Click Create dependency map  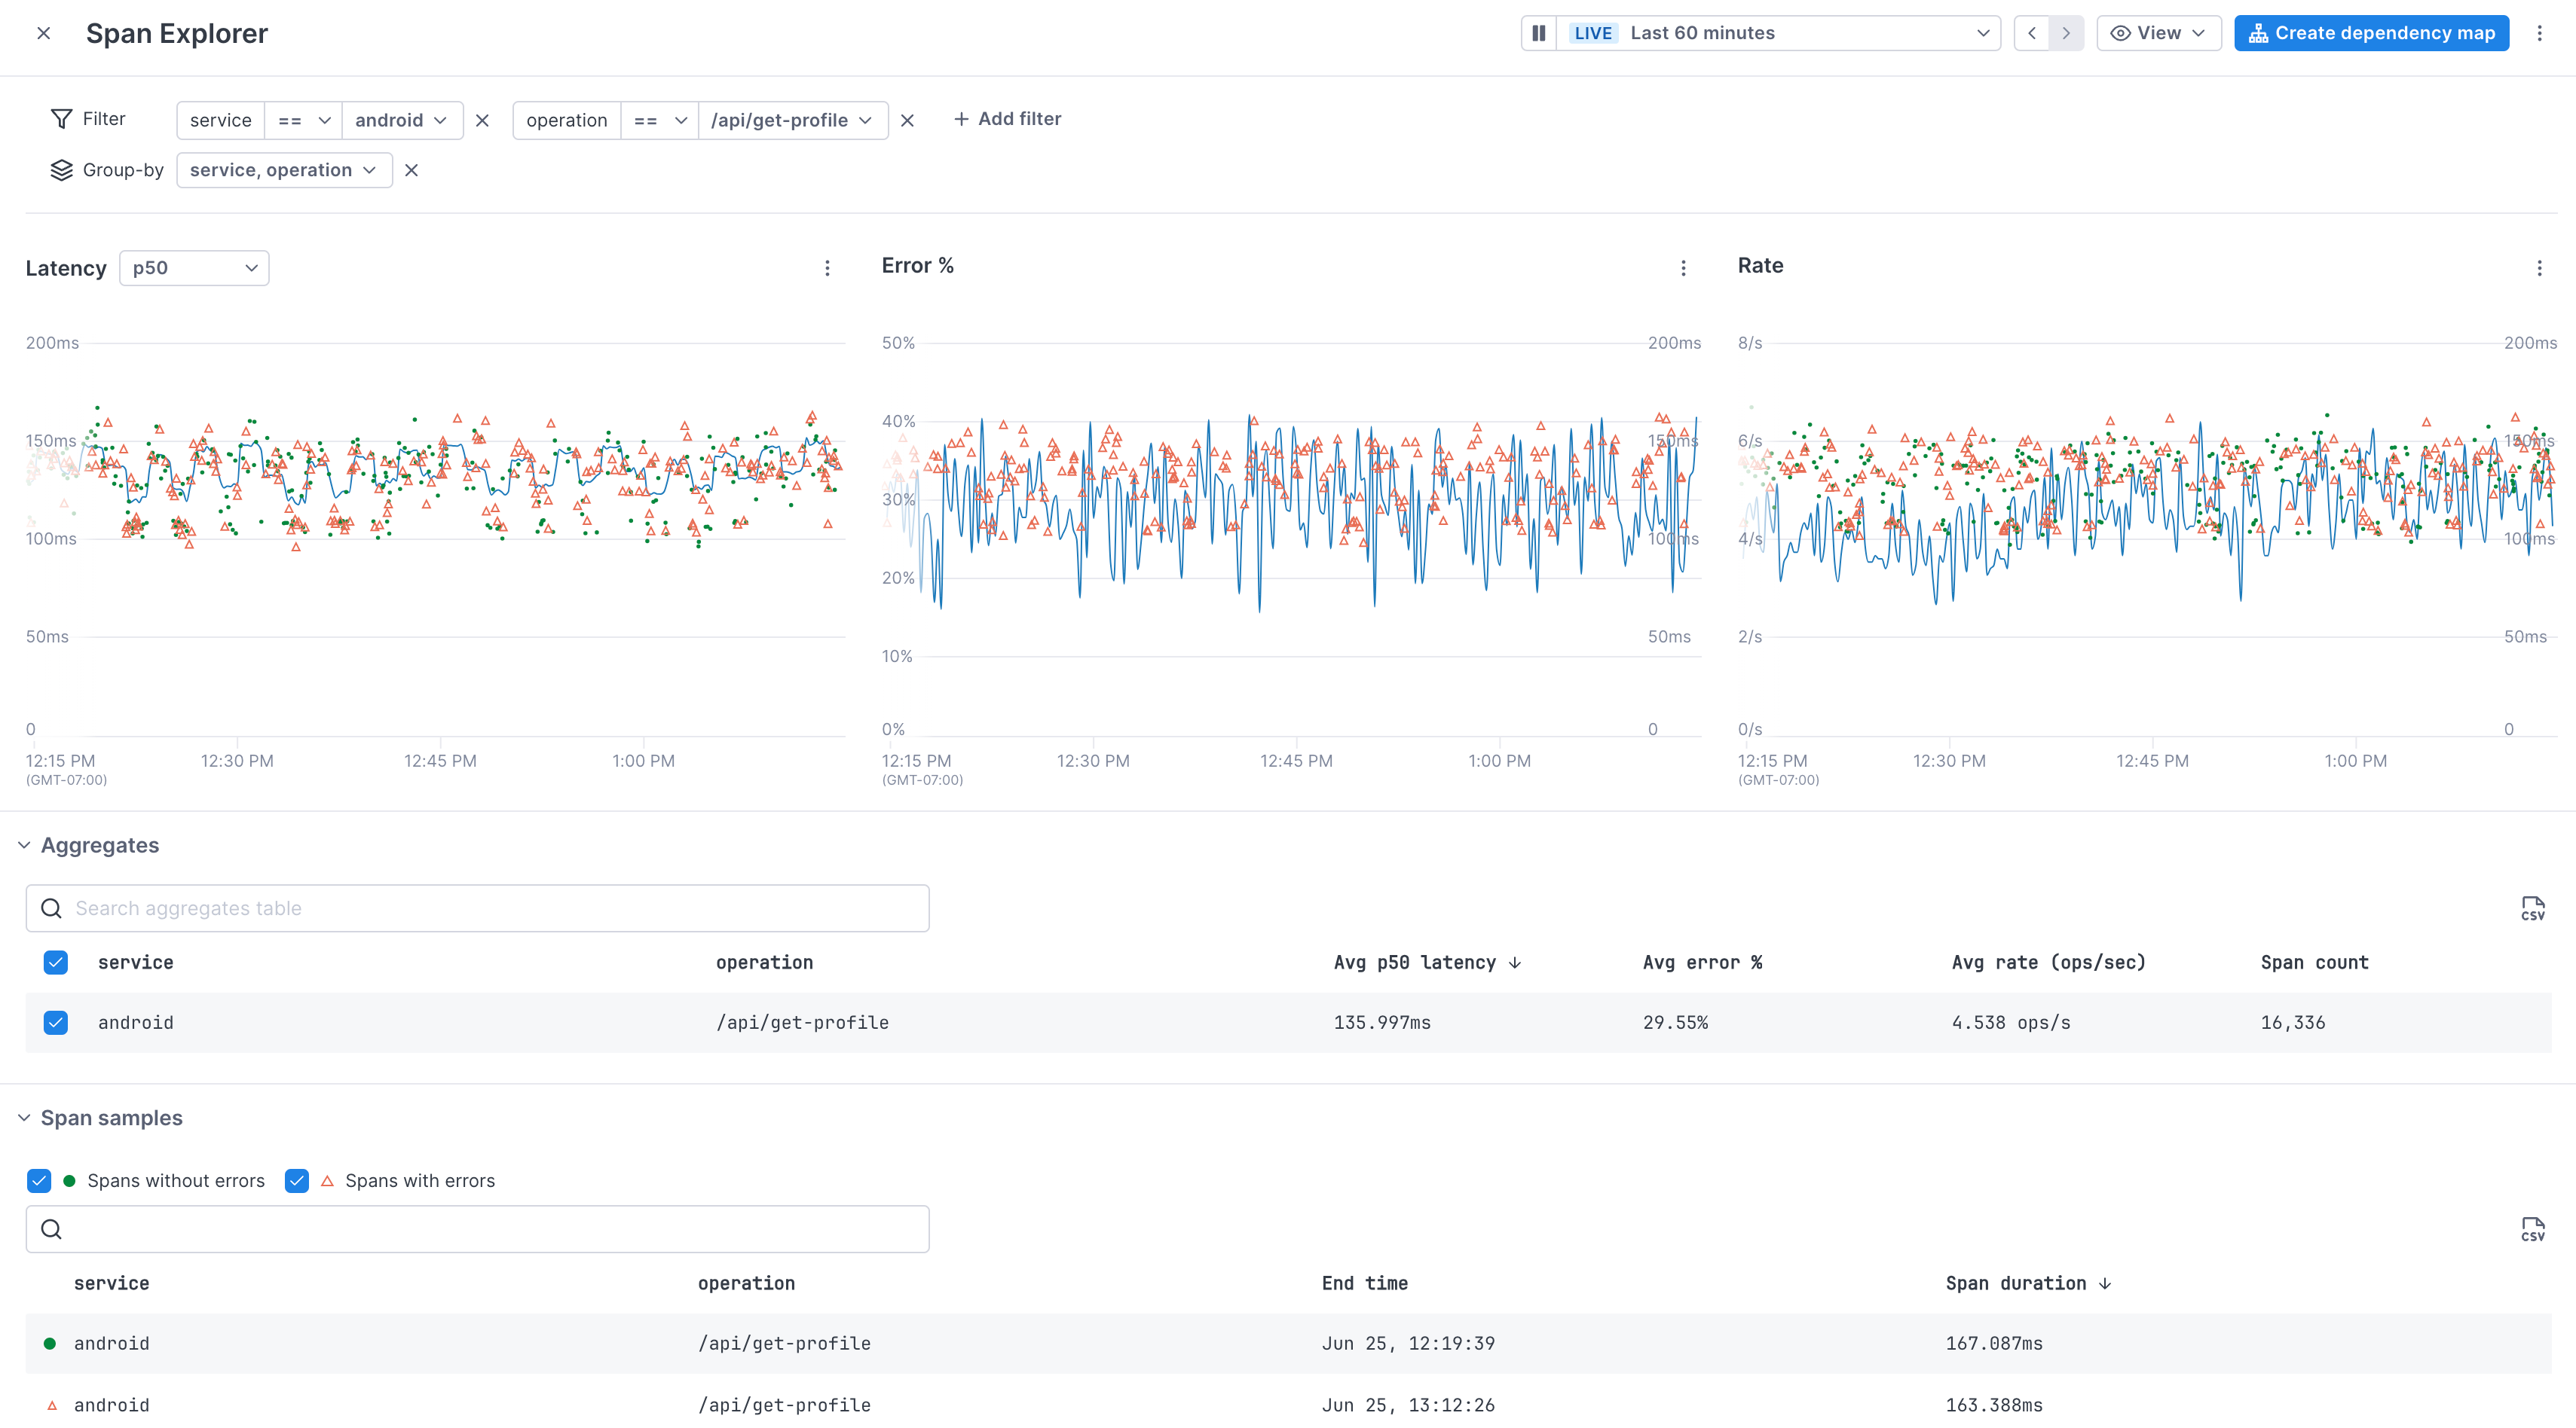pos(2371,32)
